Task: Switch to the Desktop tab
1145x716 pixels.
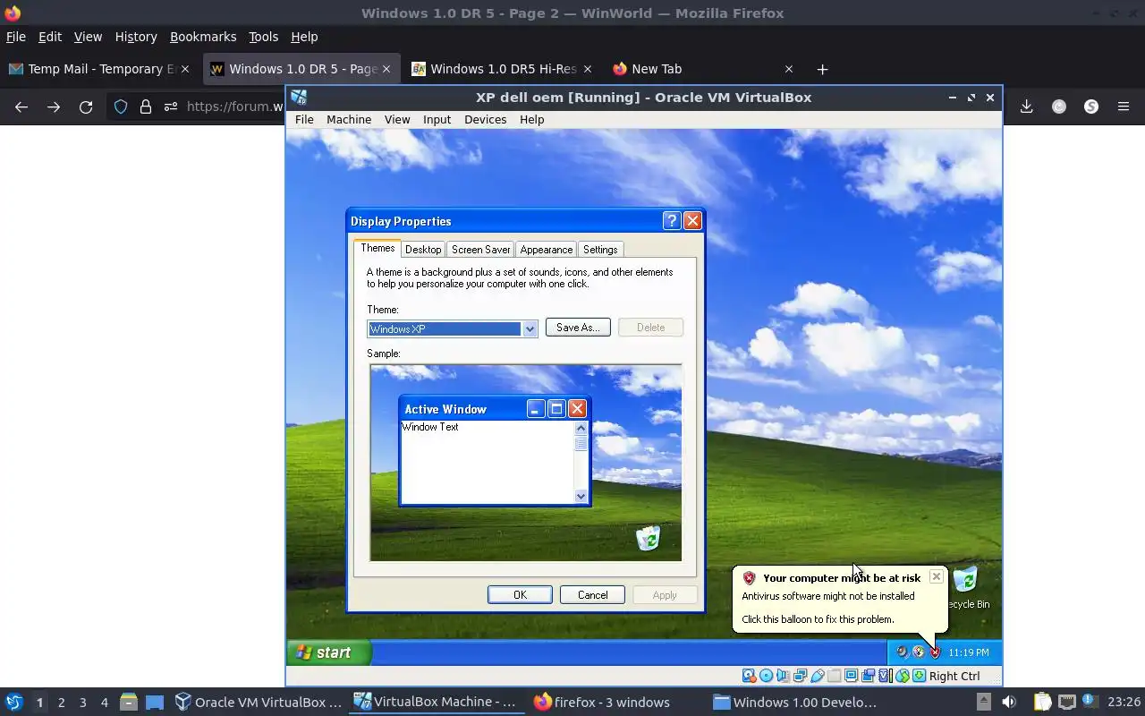Action: click(x=422, y=250)
